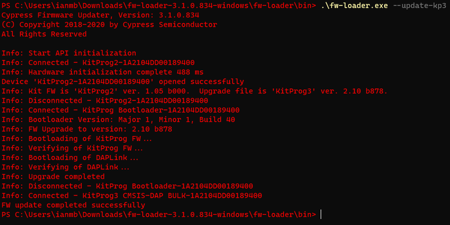Image resolution: width=450 pixels, height=225 pixels.
Task: Click the 'Connected - KitProg3 CMSIS-DAP BULK' line
Action: 131,196
